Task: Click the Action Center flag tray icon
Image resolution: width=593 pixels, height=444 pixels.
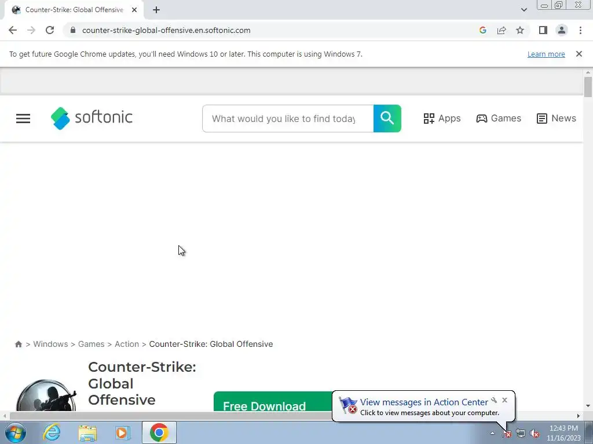Action: (507, 434)
